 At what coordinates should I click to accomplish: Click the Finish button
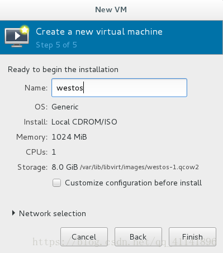[x=192, y=237]
